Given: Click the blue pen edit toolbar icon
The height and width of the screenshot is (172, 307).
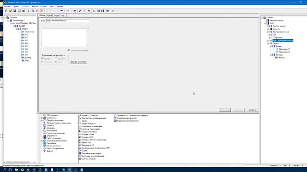Looking at the screenshot, I should 80,11.
